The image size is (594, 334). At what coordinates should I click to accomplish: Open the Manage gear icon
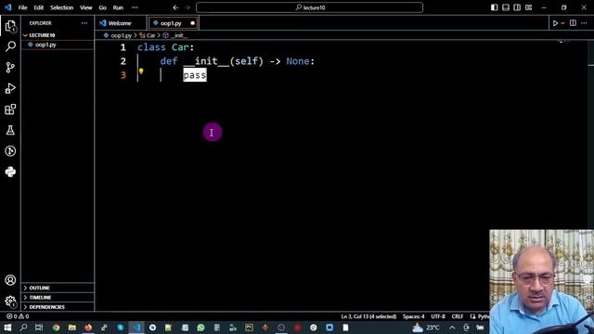(x=10, y=302)
